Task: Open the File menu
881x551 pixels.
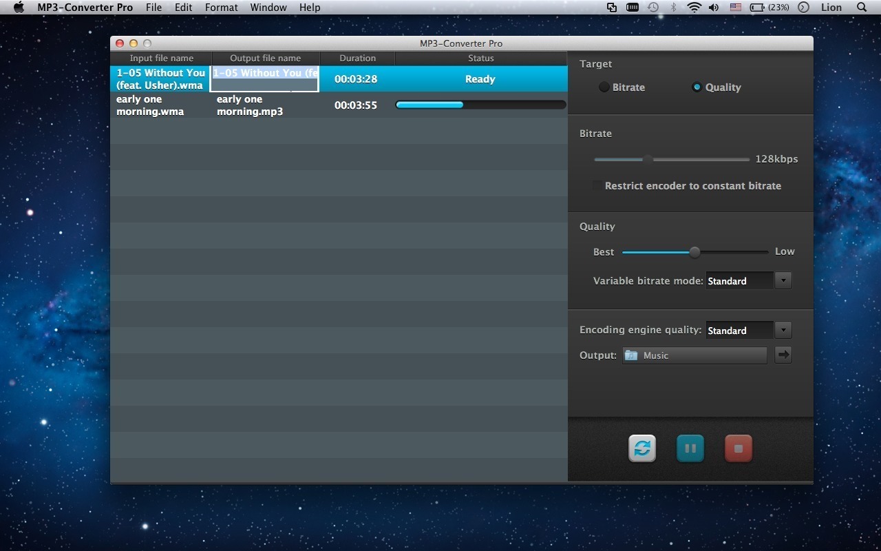Action: pos(154,8)
